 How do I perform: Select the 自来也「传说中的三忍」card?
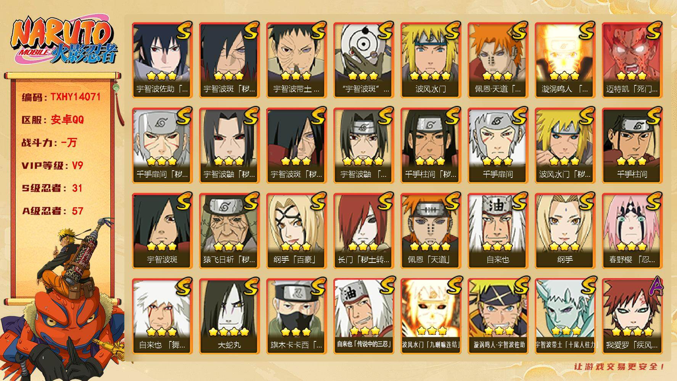point(363,316)
